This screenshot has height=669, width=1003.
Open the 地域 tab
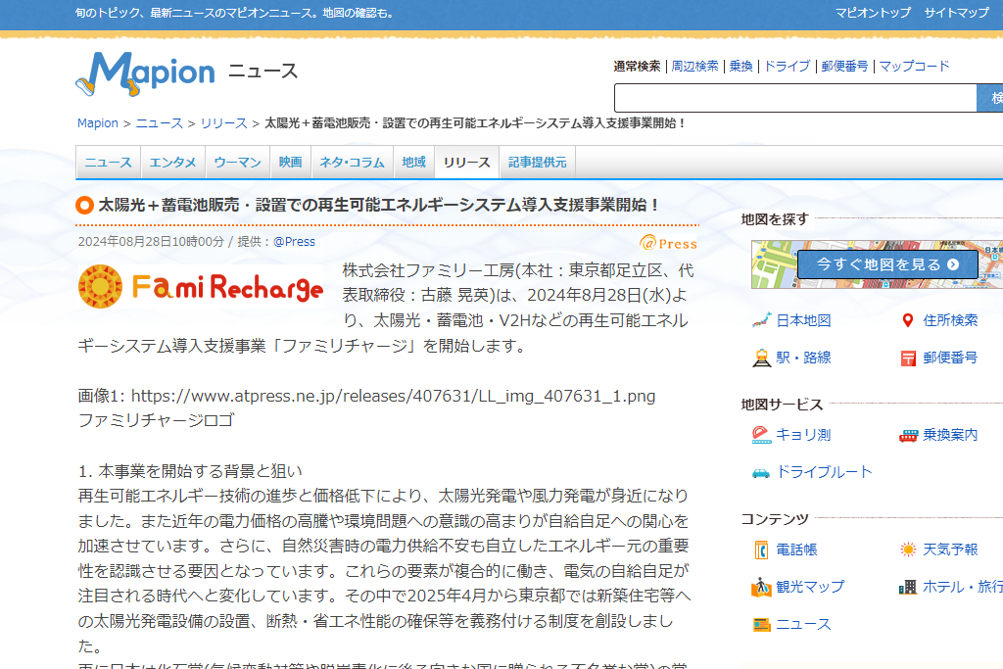click(414, 163)
